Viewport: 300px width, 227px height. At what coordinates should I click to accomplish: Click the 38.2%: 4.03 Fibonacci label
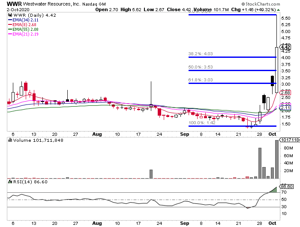click(201, 54)
